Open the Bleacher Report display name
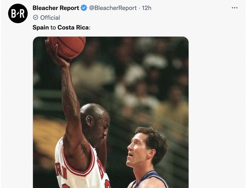Image resolution: width=249 pixels, height=188 pixels. click(x=55, y=8)
